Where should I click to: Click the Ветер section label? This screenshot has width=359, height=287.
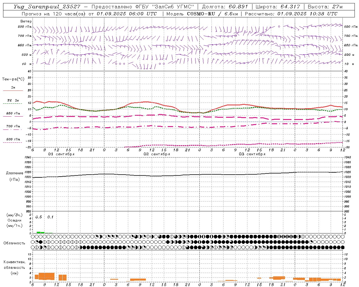(x=26, y=21)
